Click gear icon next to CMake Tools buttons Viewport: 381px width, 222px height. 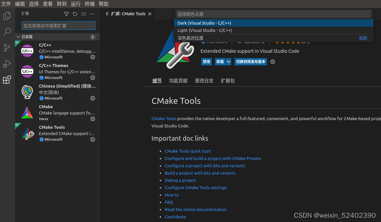point(273,62)
